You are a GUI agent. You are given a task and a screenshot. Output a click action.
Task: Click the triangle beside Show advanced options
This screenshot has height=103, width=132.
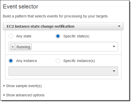pos(4,95)
